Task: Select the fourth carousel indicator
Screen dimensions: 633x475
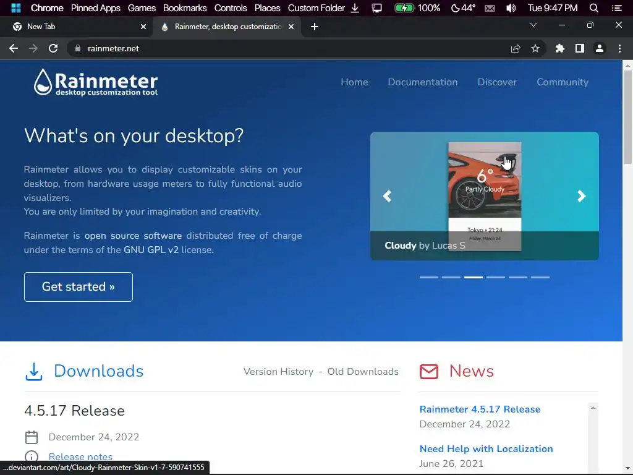Action: (x=496, y=278)
